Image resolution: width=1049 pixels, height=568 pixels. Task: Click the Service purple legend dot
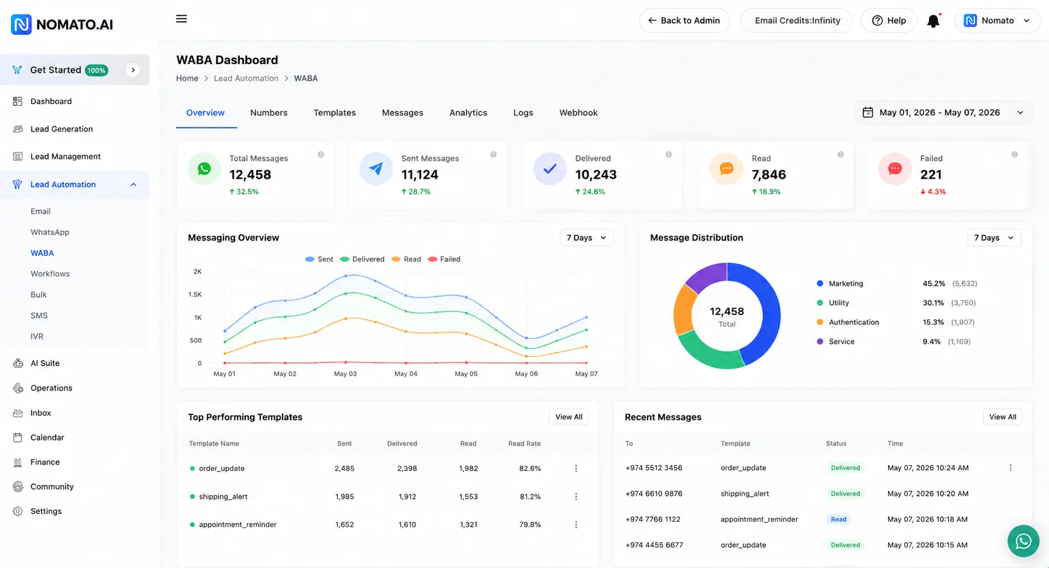pyautogui.click(x=820, y=342)
